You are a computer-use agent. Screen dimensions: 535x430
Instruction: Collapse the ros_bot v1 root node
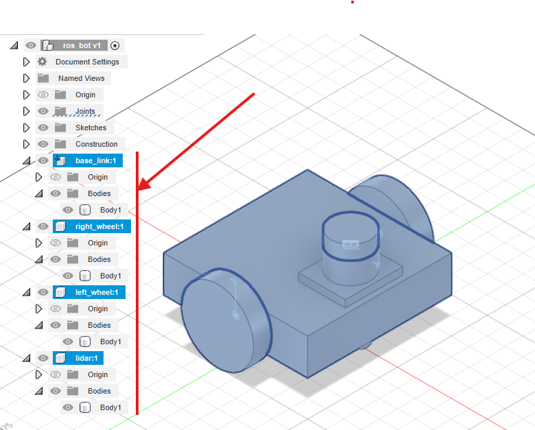point(14,45)
